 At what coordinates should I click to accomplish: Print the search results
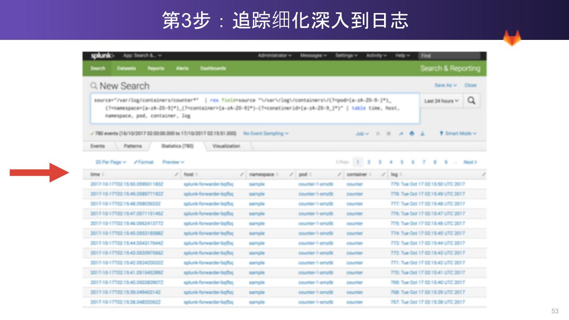pos(412,134)
